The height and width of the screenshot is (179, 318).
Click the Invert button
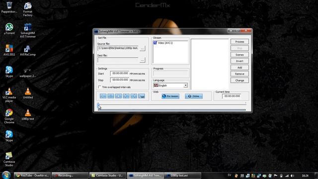[x=239, y=61]
